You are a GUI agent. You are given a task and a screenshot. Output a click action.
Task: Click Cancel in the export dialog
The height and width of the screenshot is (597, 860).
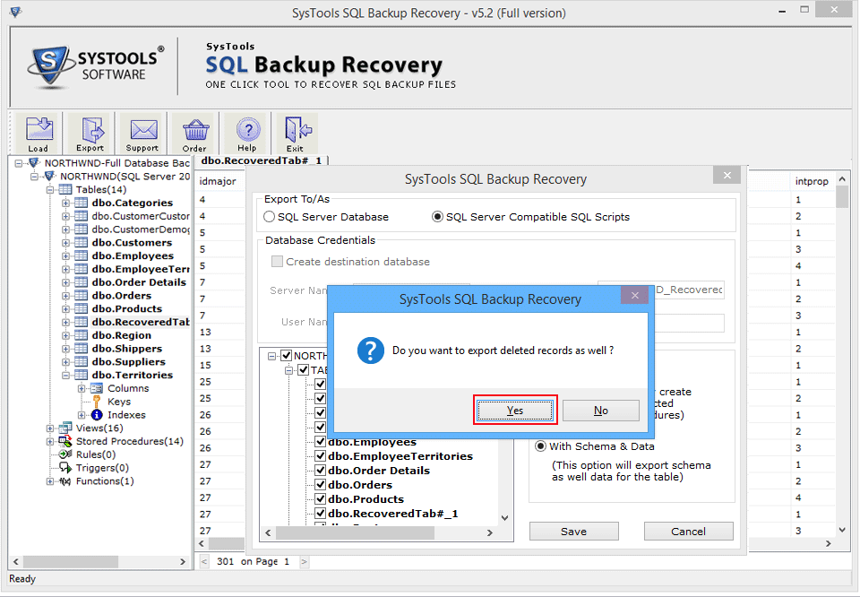click(x=688, y=532)
